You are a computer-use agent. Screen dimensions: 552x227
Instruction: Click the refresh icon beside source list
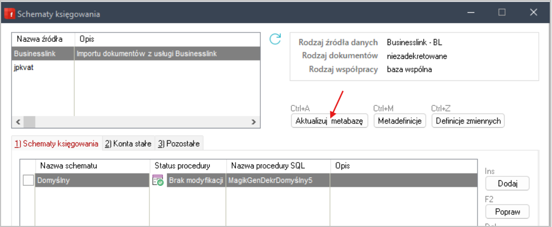(275, 39)
